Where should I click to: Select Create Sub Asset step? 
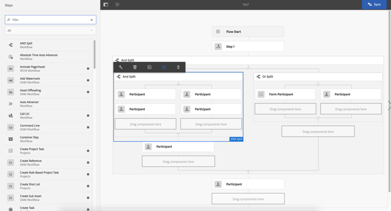click(48, 198)
